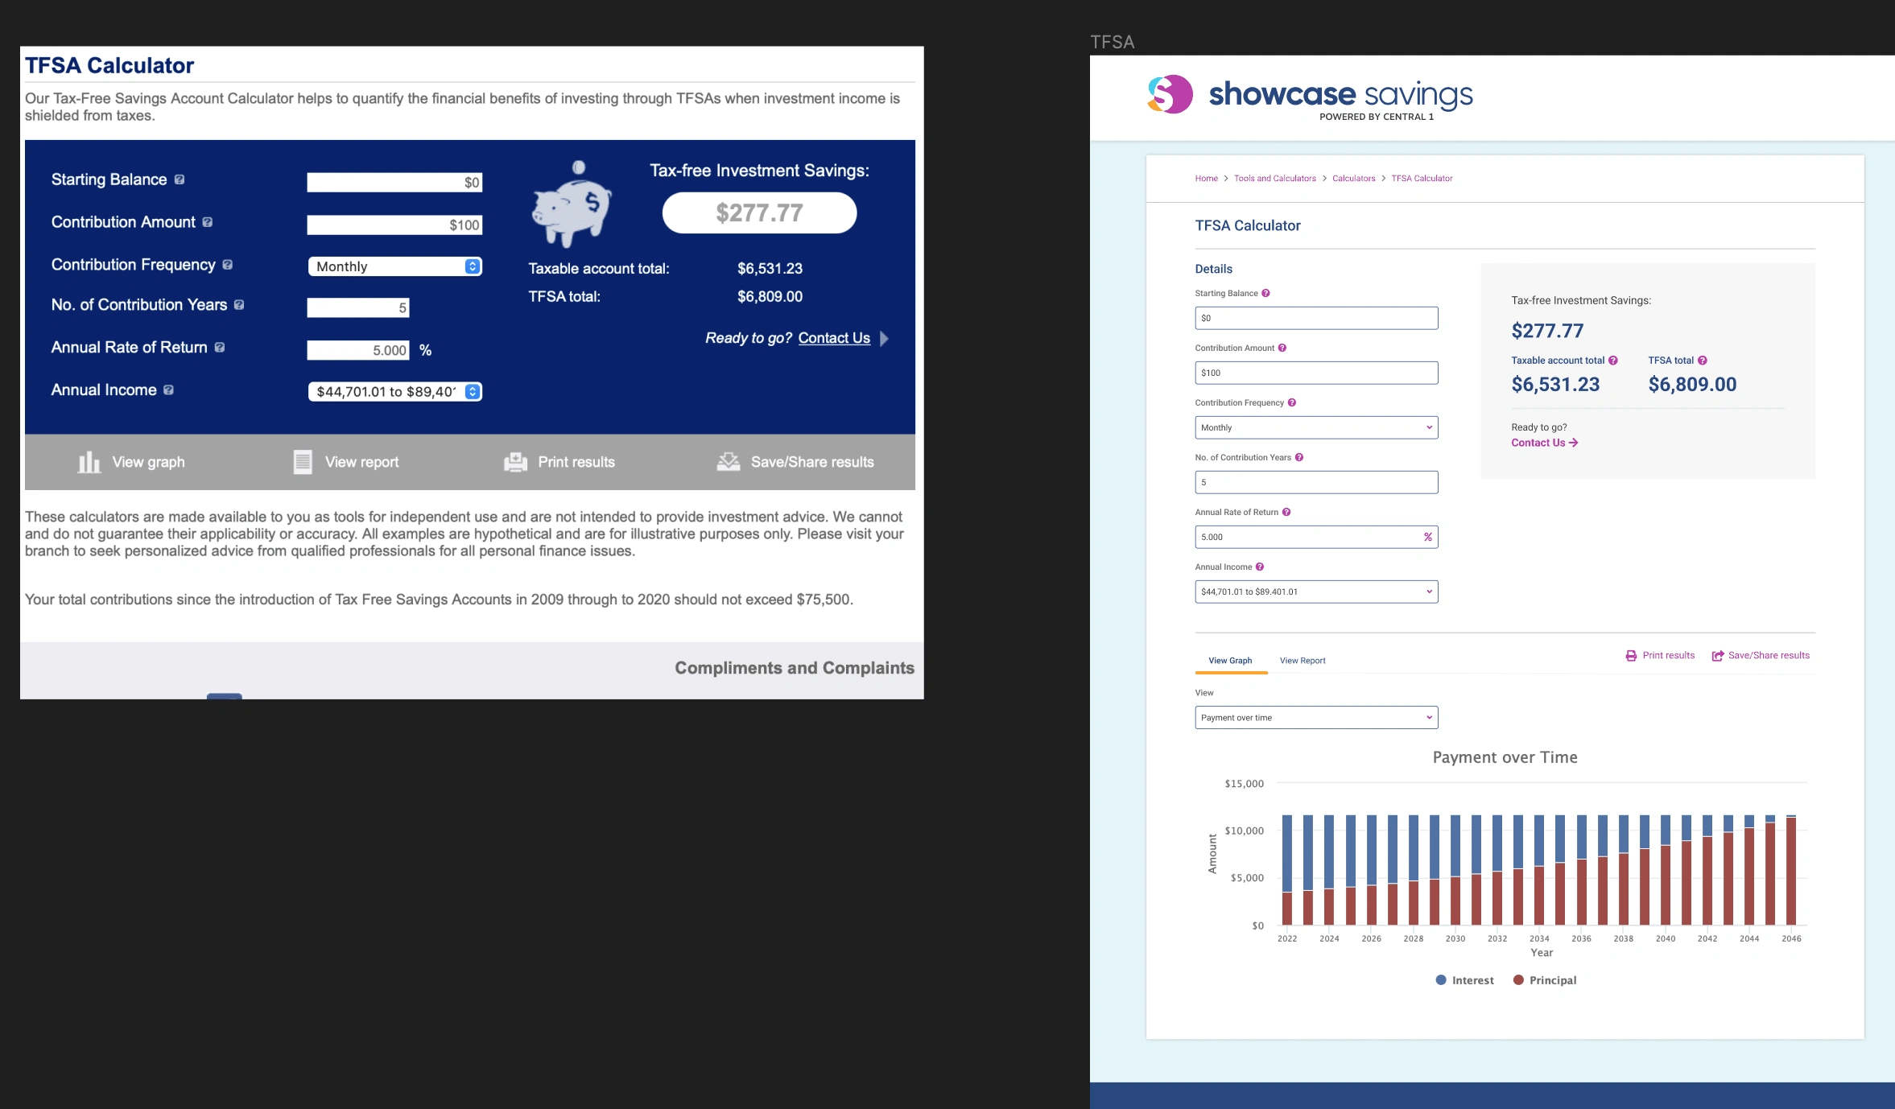Switch to the View Graph tab
Image resolution: width=1895 pixels, height=1109 pixels.
point(1230,661)
